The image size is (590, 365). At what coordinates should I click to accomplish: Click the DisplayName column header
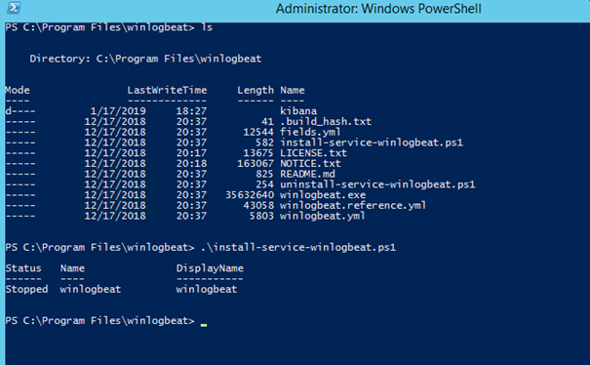point(210,268)
